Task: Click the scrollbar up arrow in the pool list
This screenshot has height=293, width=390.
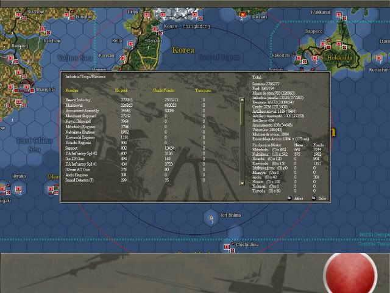Action: coord(242,100)
